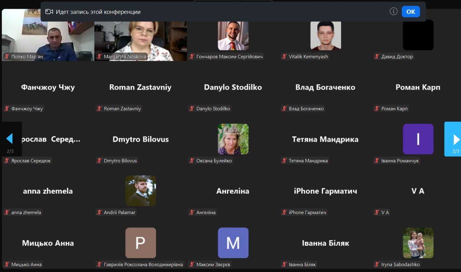Screen dimensions: 461x272
Task: Select the brown P avatar tile
Action: point(141,243)
